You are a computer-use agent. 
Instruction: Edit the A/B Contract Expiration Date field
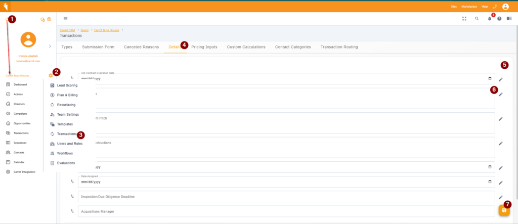pyautogui.click(x=500, y=79)
